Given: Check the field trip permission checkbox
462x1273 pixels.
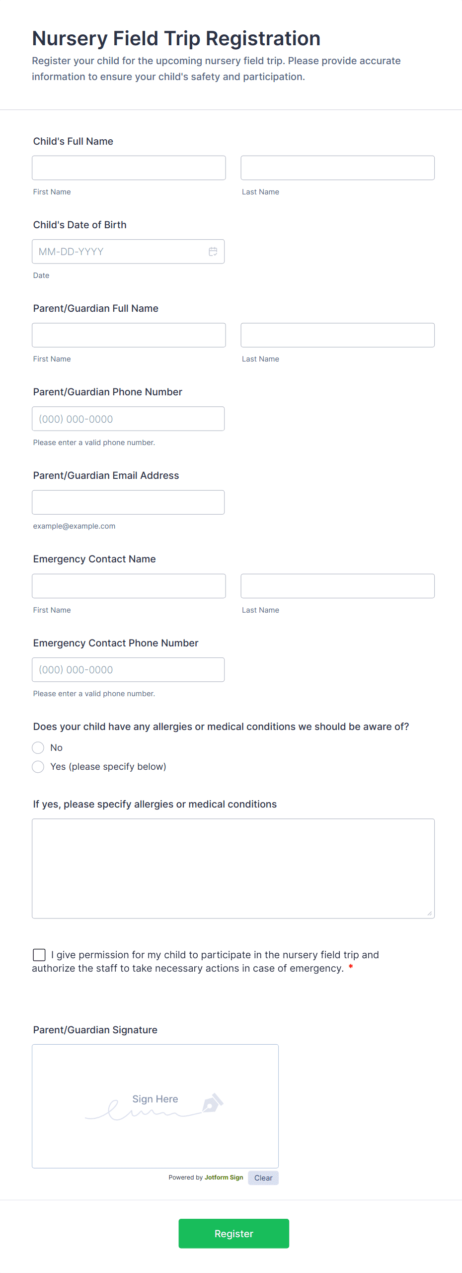Looking at the screenshot, I should pyautogui.click(x=39, y=954).
